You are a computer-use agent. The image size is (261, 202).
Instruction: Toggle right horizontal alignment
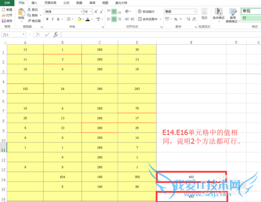tap(120, 19)
